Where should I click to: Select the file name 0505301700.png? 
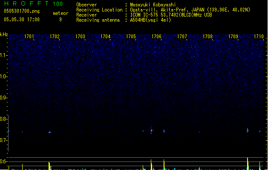point(22,11)
